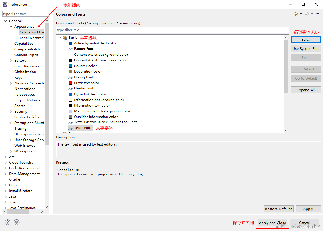Pick the Hyperlink text color swatch
Screen dimensions: 323x231
coord(70,94)
